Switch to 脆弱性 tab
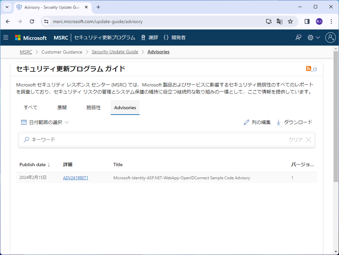The height and width of the screenshot is (255, 339). point(93,108)
